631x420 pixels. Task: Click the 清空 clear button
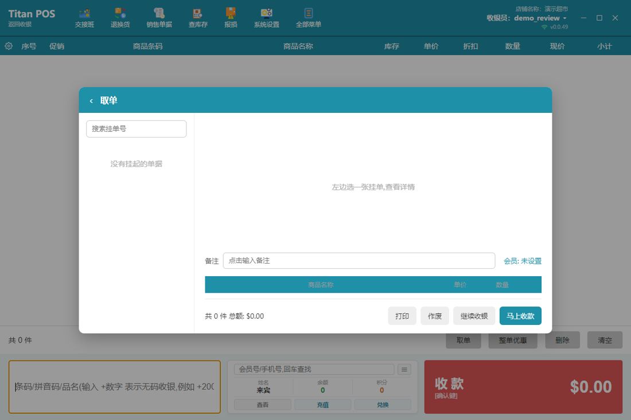tap(605, 340)
